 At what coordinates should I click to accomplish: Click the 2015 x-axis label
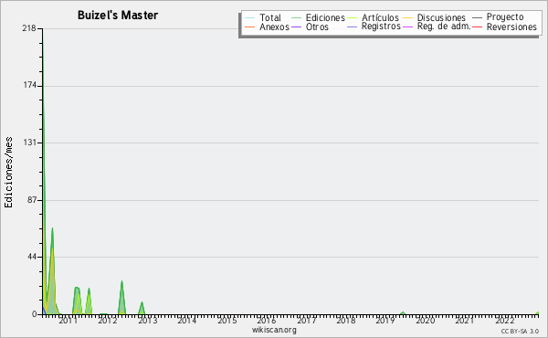pos(227,321)
